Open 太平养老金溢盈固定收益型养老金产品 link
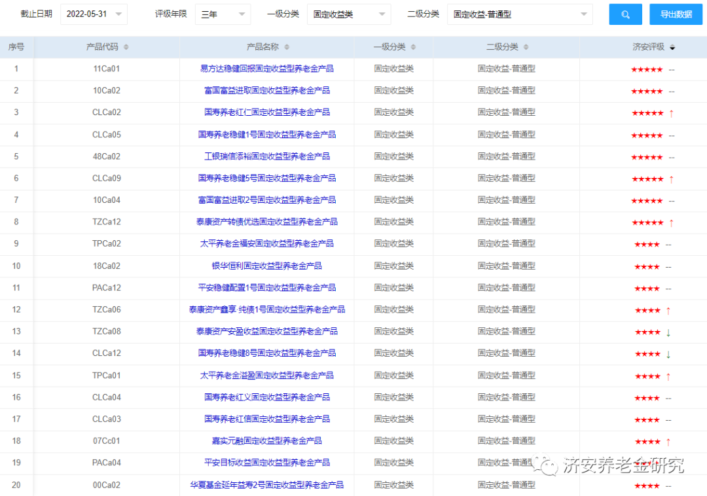This screenshot has width=707, height=496. coord(267,375)
